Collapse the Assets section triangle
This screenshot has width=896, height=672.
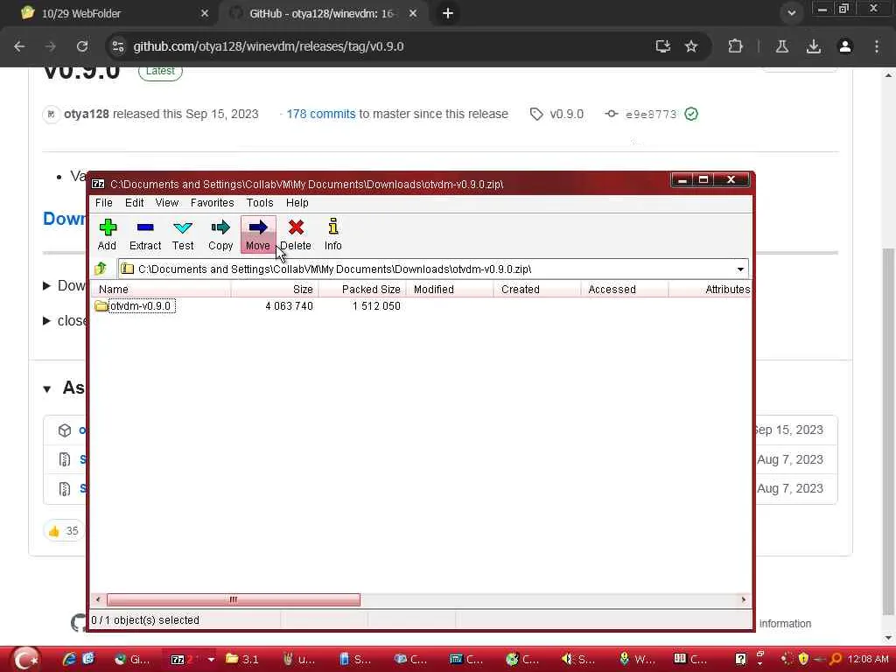coord(47,389)
